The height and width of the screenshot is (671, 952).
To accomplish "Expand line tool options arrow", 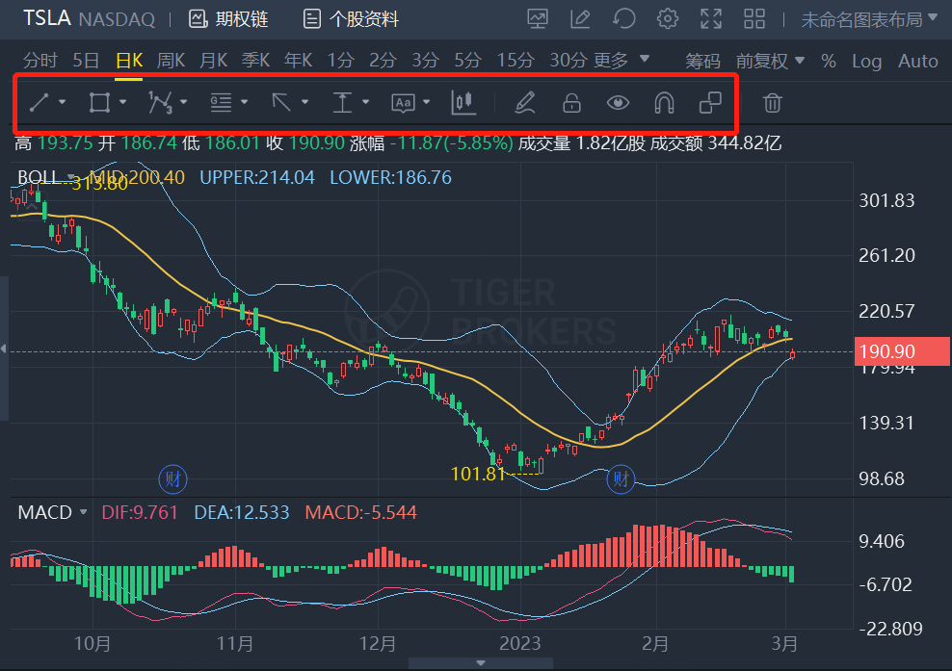I will coord(62,103).
